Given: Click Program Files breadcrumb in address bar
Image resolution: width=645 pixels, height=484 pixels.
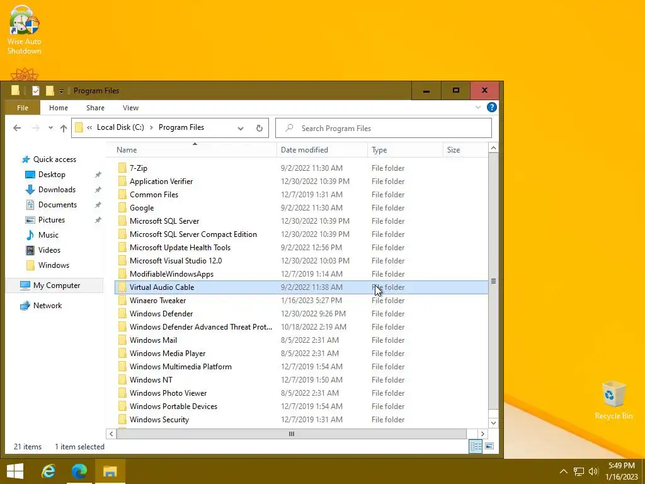Looking at the screenshot, I should [x=181, y=127].
